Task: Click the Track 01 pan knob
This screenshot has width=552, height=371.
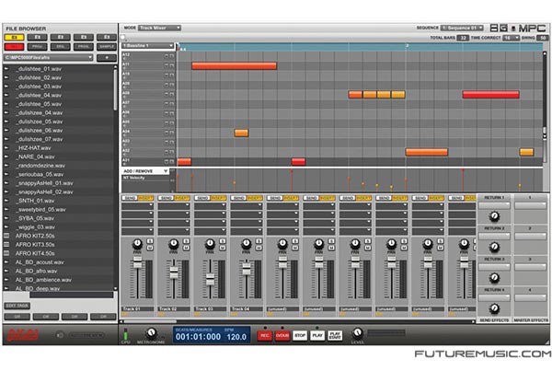Action: (137, 243)
